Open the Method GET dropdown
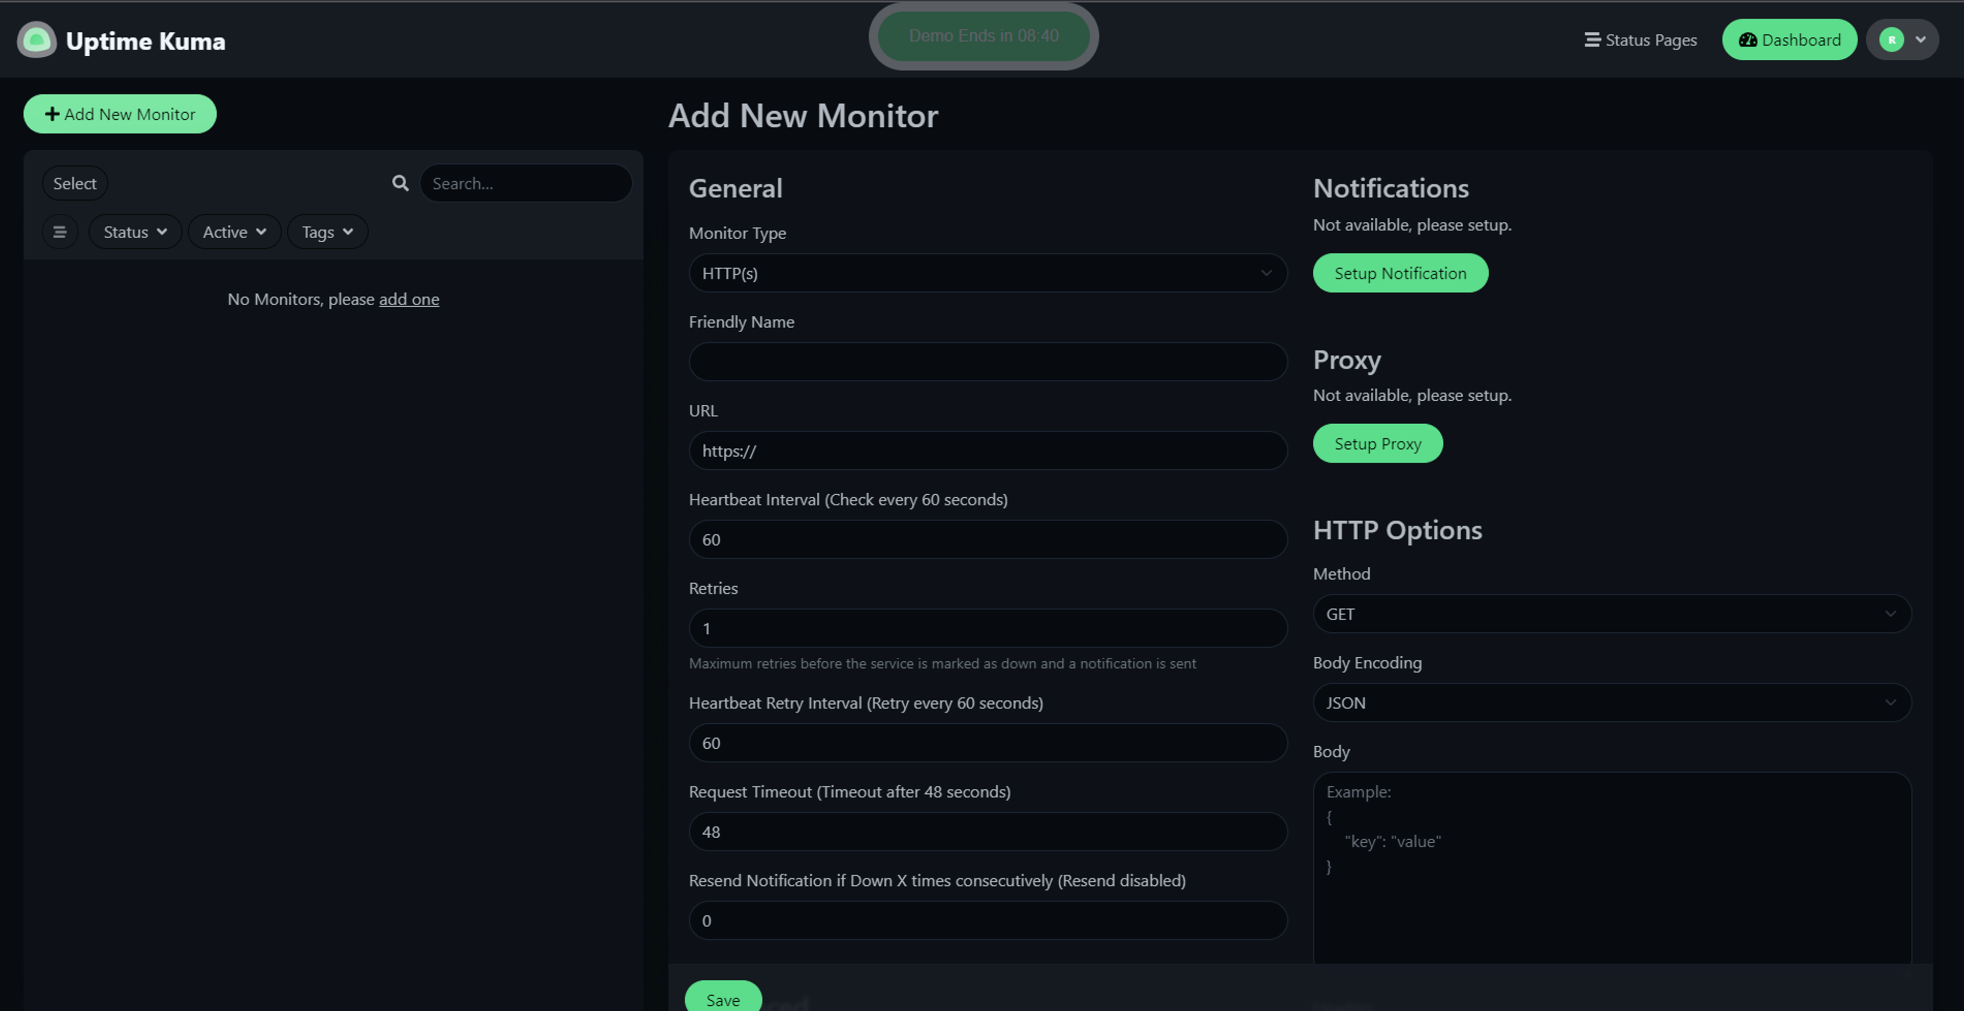The image size is (1964, 1011). tap(1612, 614)
